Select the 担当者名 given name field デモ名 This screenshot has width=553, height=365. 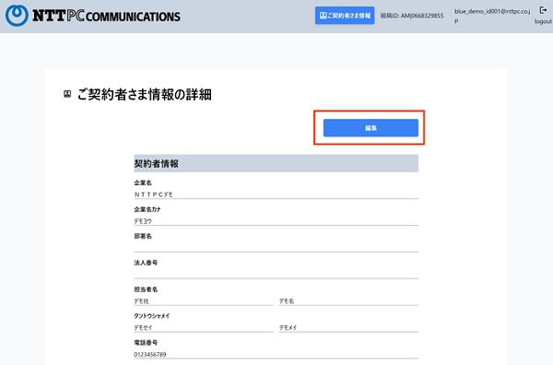[348, 301]
